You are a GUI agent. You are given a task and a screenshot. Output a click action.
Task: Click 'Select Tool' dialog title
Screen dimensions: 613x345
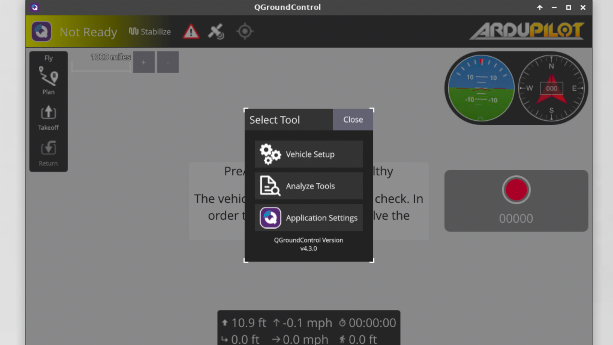[x=274, y=120]
